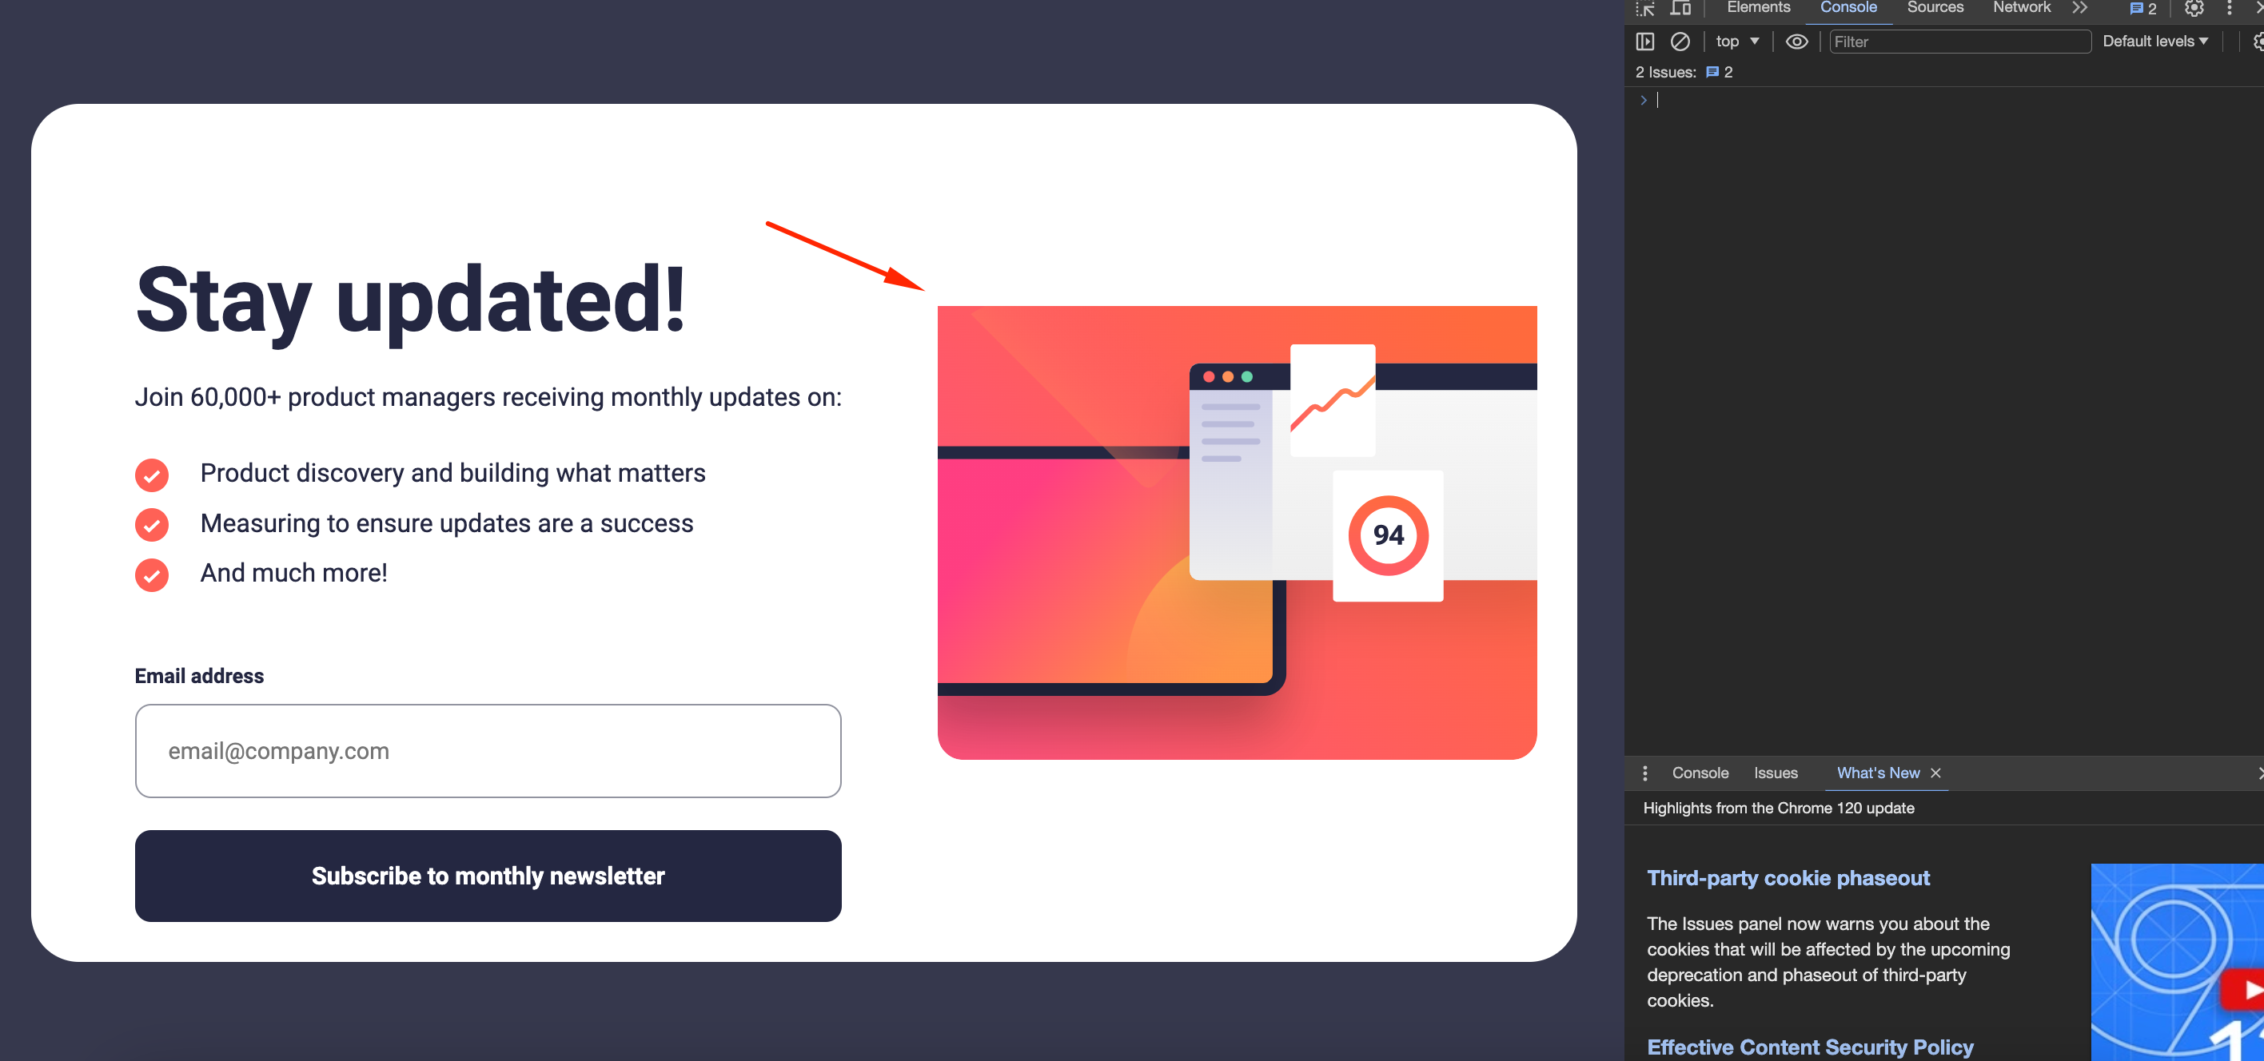Click the email address input field

click(487, 749)
